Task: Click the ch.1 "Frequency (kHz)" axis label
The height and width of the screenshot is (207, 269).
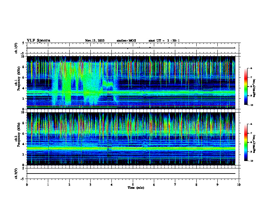Action: click(x=19, y=79)
